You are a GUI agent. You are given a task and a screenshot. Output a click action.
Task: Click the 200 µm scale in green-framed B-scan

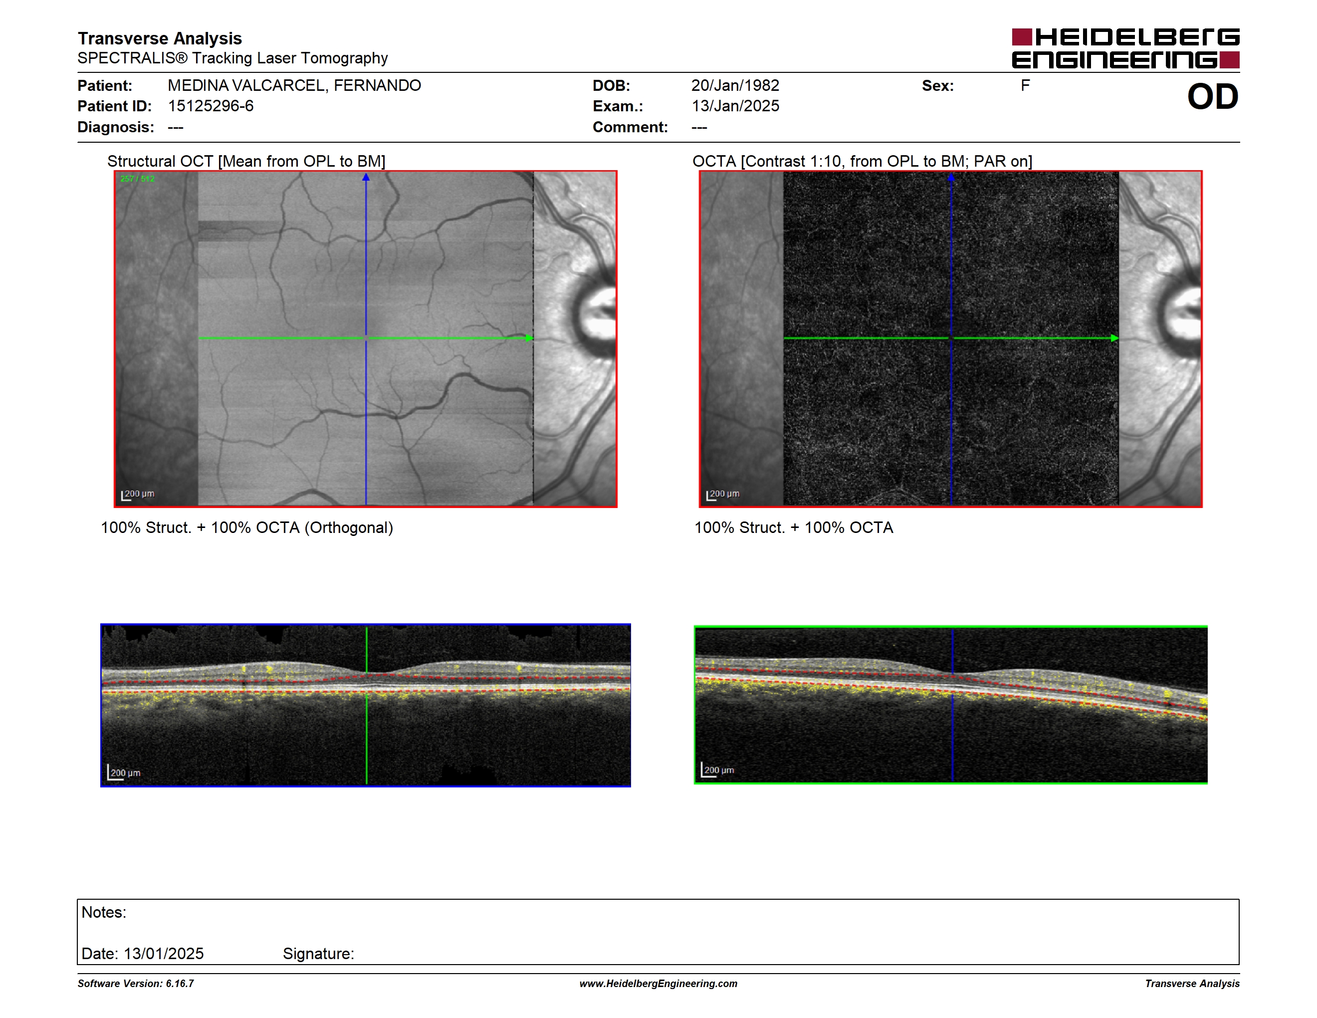pos(717,770)
